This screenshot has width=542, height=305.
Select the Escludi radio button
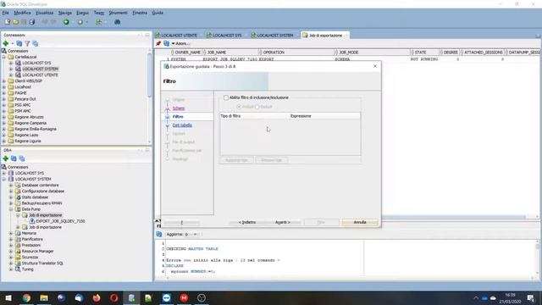257,107
